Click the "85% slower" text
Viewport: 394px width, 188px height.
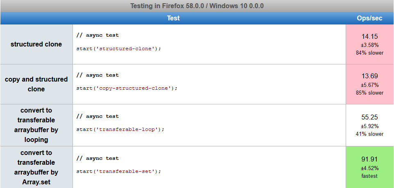[369, 93]
